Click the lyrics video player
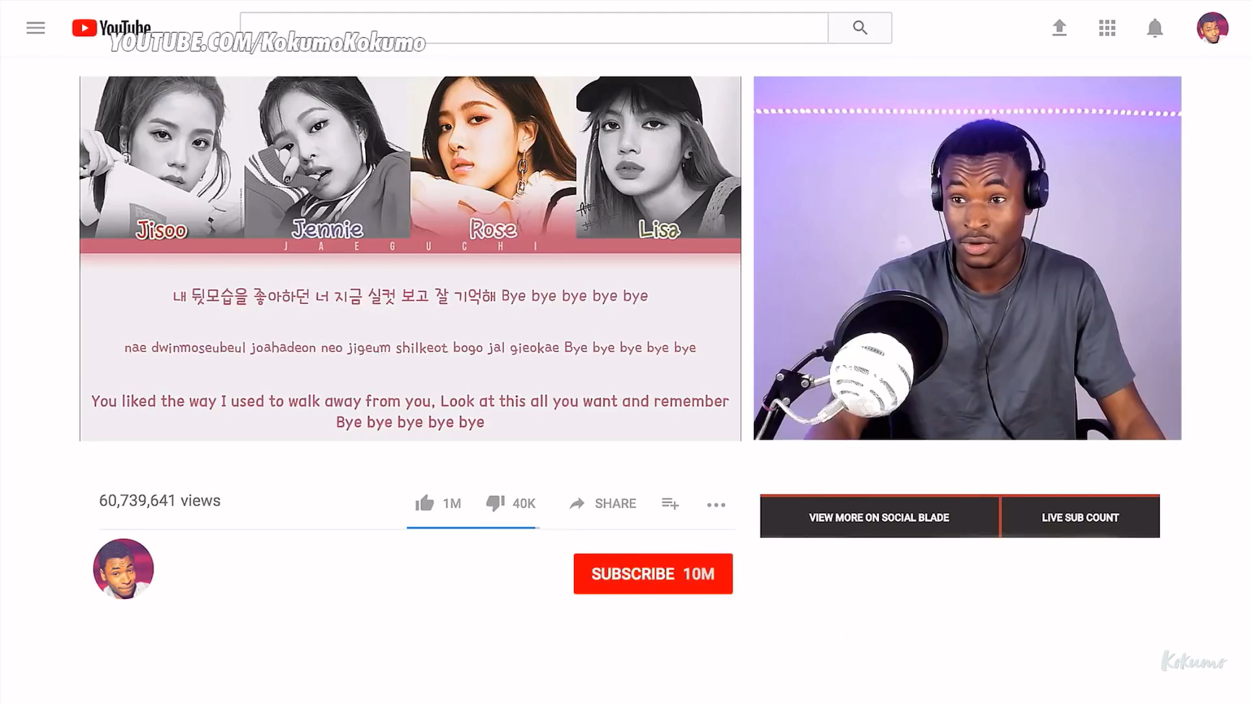 coord(410,259)
